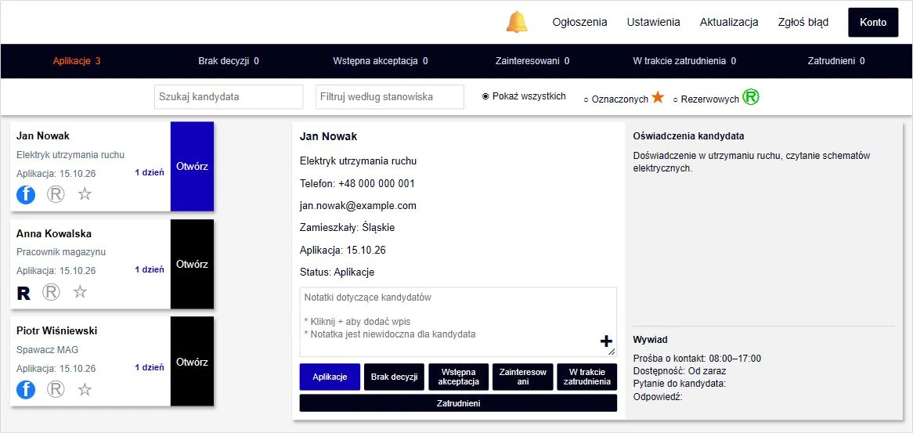The height and width of the screenshot is (433, 913).
Task: Star Jan Nowak candidate card
Action: (85, 194)
